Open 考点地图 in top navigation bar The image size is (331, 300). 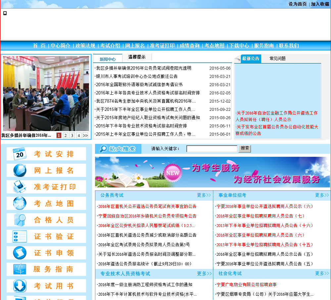214,46
